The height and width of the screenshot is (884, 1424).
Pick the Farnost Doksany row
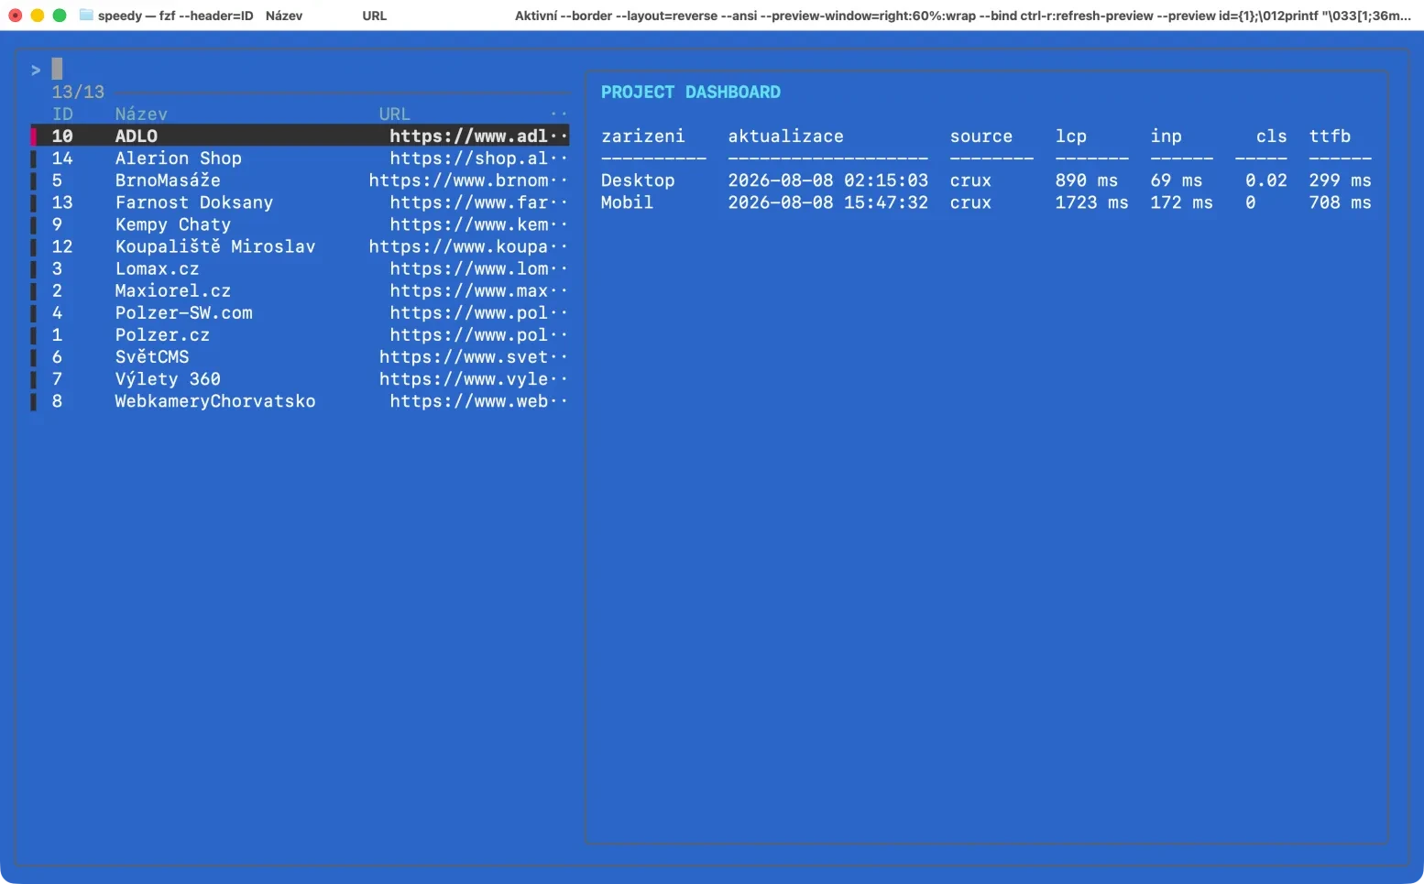pyautogui.click(x=300, y=202)
